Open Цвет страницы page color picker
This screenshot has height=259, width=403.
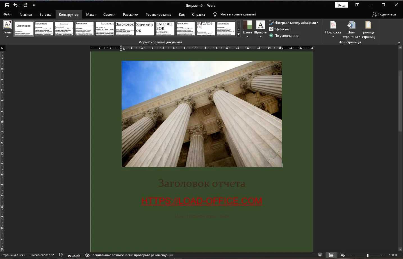coord(351,29)
